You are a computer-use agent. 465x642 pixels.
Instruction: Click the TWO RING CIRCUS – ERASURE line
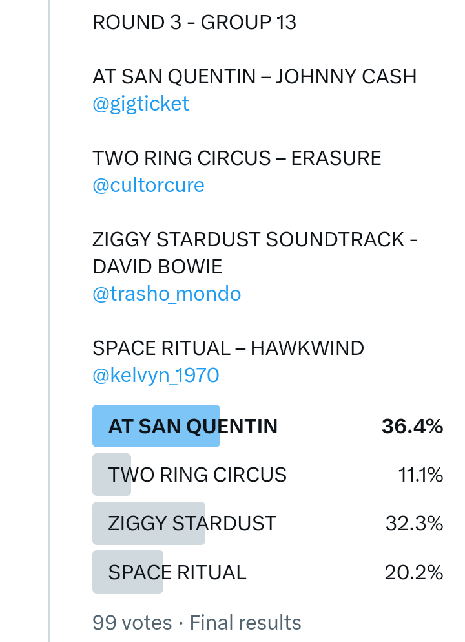pyautogui.click(x=237, y=158)
